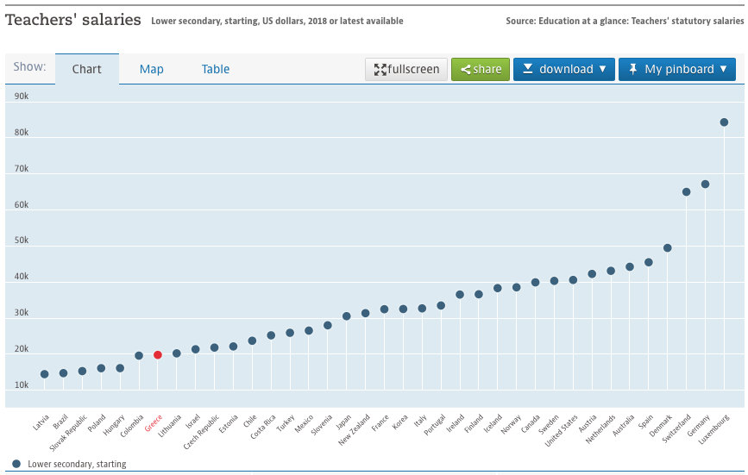
Task: Click the Greece axis label
Action: pos(154,424)
